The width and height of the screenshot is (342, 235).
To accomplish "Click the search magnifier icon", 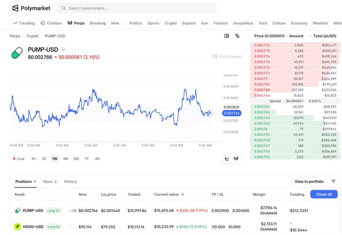I will (x=63, y=8).
